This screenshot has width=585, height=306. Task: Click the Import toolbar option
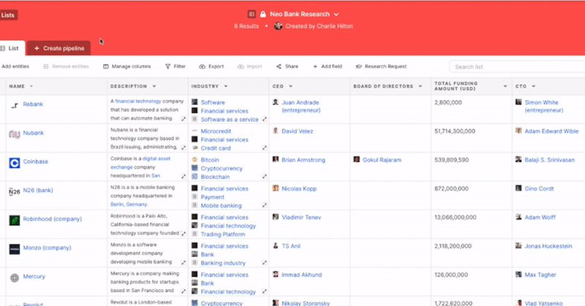tap(249, 66)
